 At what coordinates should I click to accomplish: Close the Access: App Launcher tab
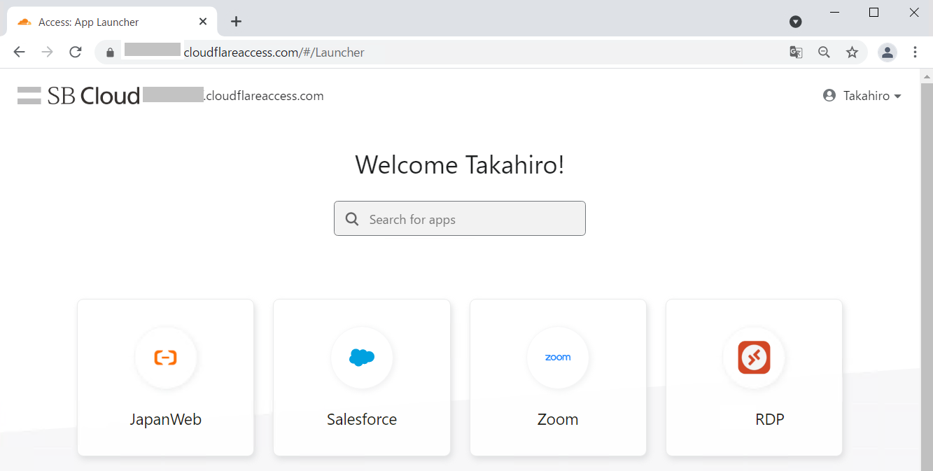click(x=203, y=22)
